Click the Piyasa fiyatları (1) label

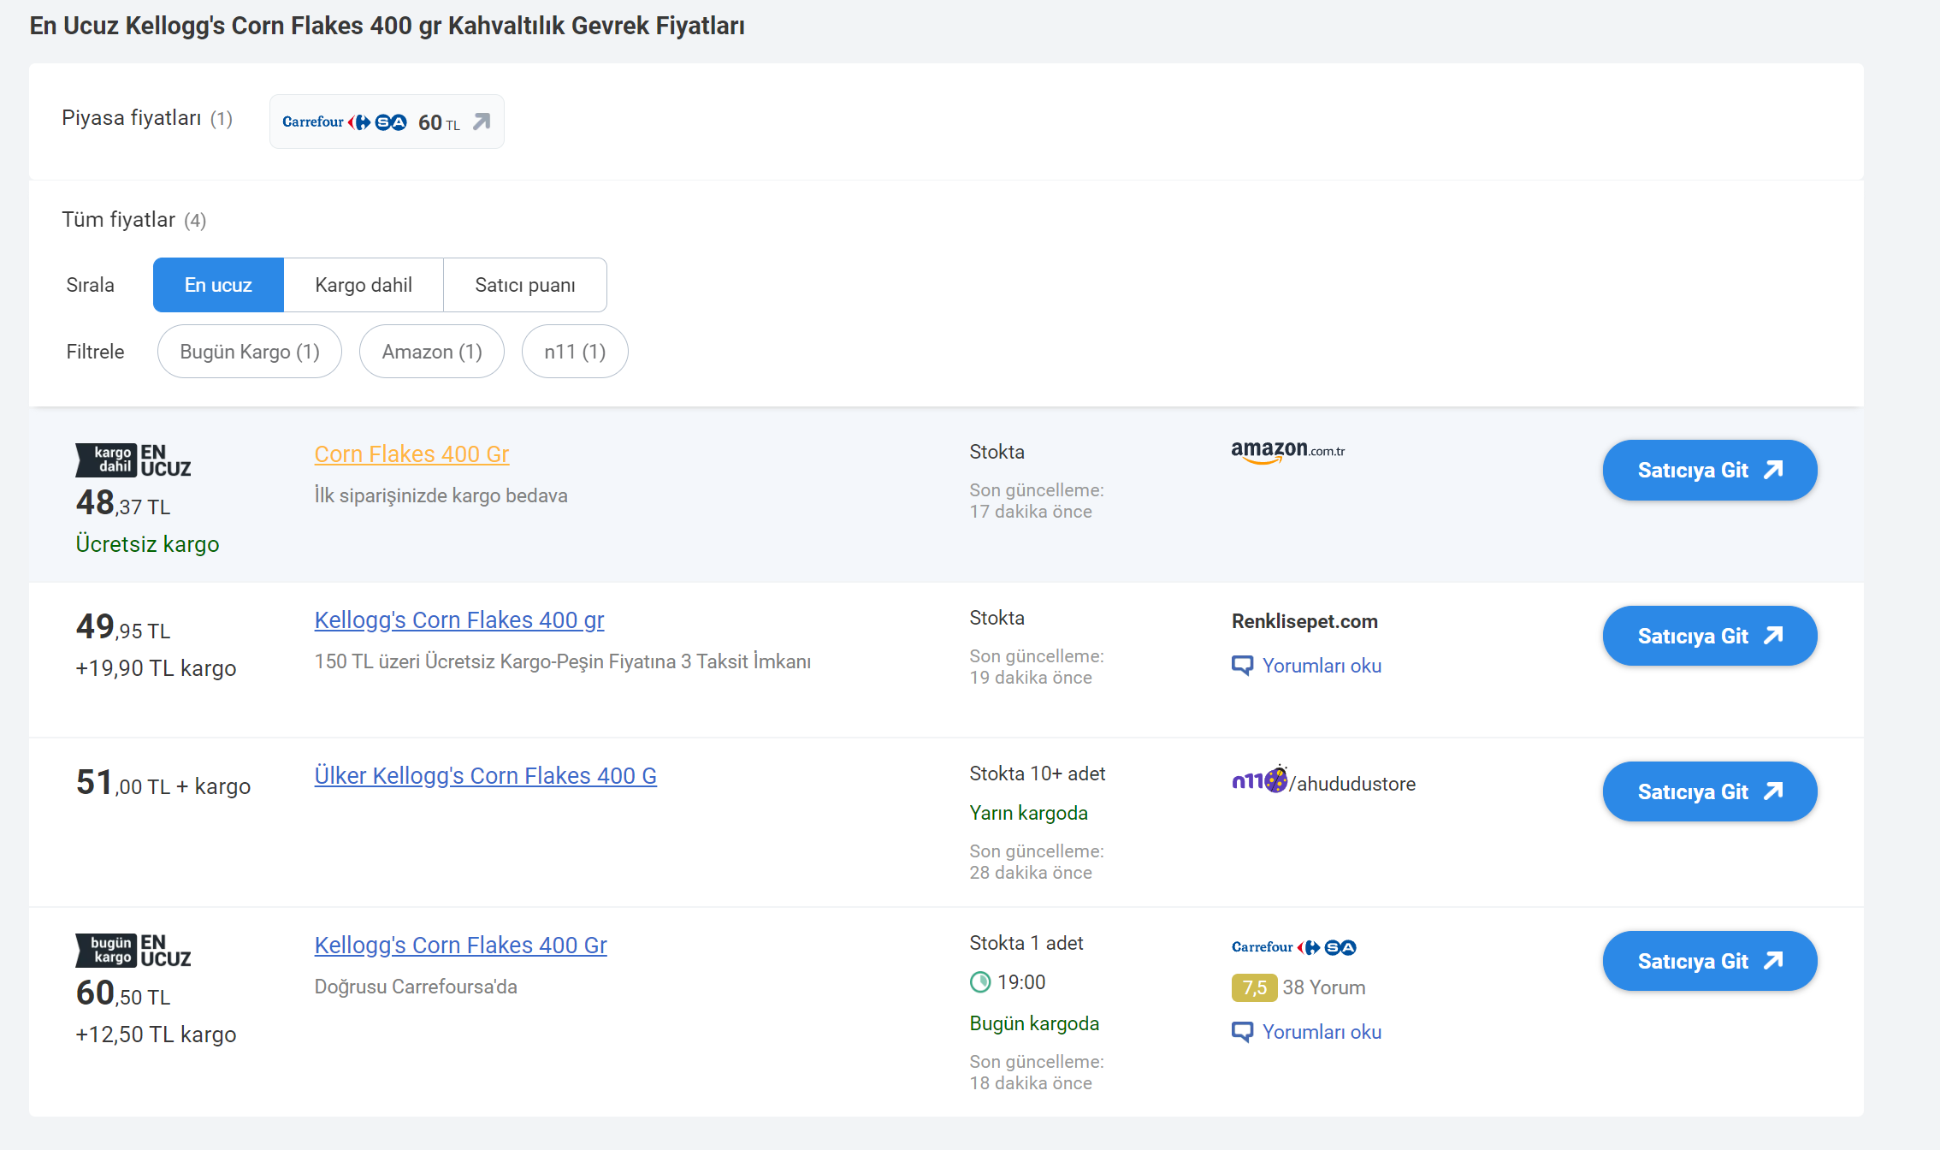(147, 118)
